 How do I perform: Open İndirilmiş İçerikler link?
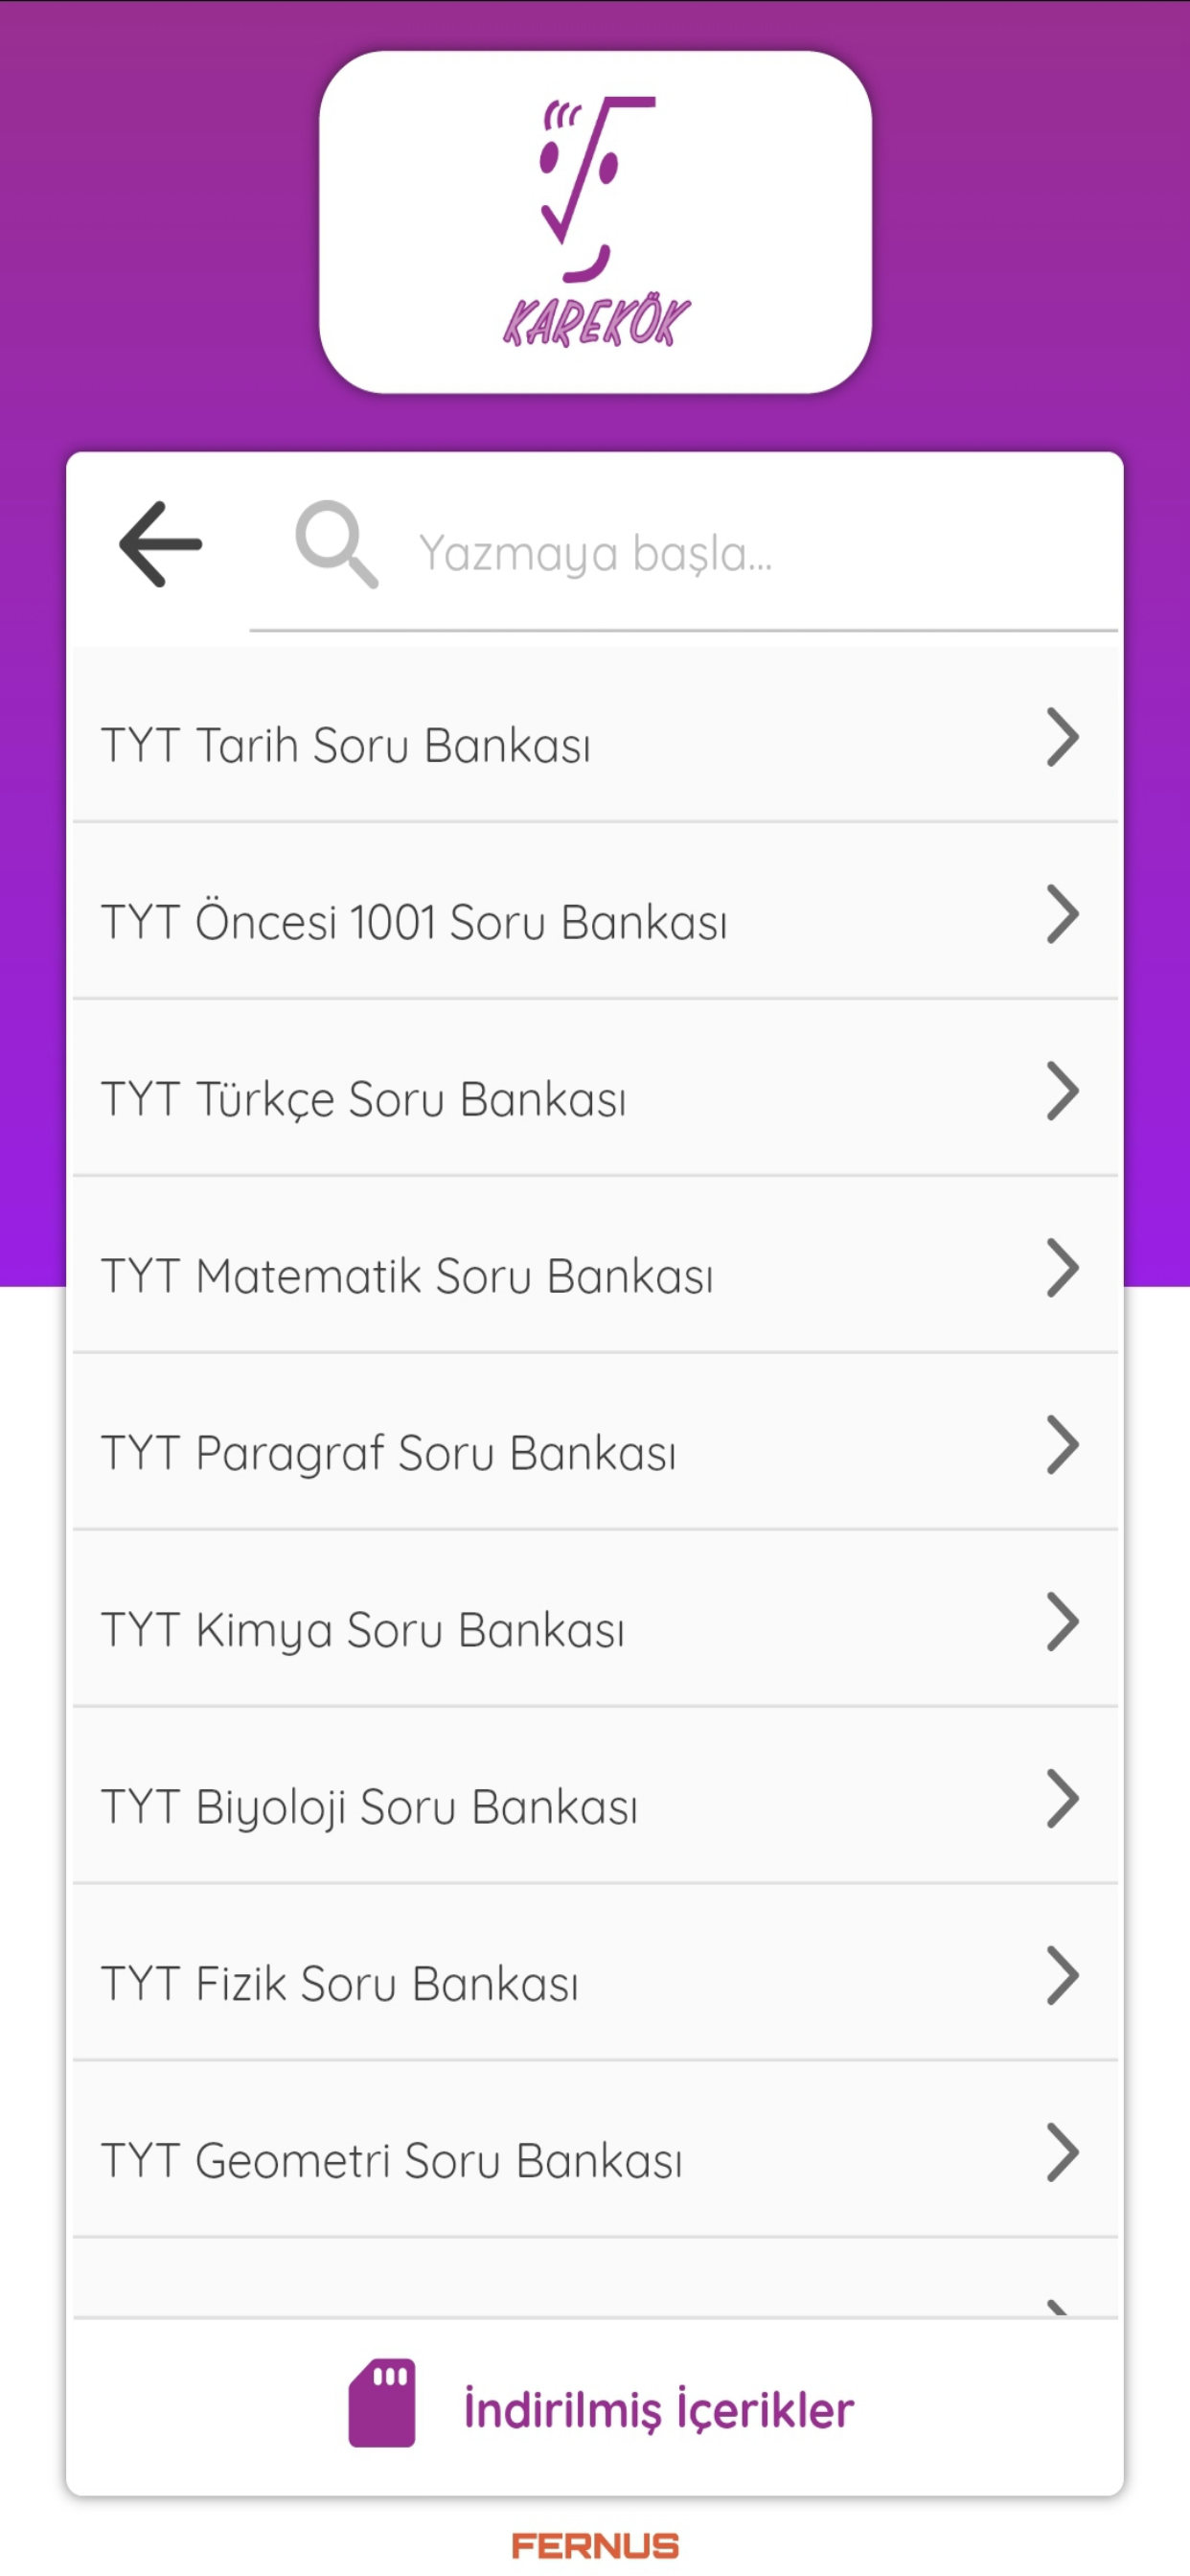[x=658, y=2408]
